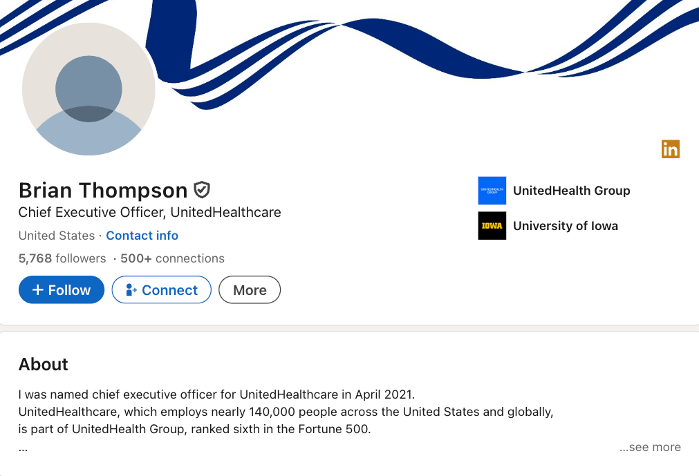Screen dimensions: 699x476
Task: Click the About section heading
Action: [x=44, y=365]
